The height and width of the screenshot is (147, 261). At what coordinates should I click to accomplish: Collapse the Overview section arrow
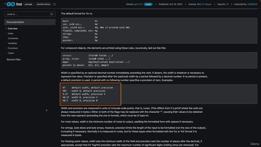click(x=7, y=29)
